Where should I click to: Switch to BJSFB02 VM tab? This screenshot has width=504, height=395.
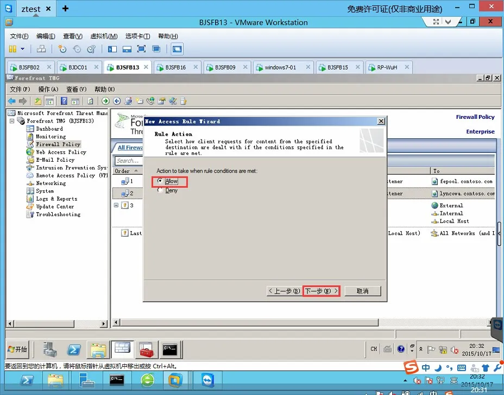[x=29, y=67]
